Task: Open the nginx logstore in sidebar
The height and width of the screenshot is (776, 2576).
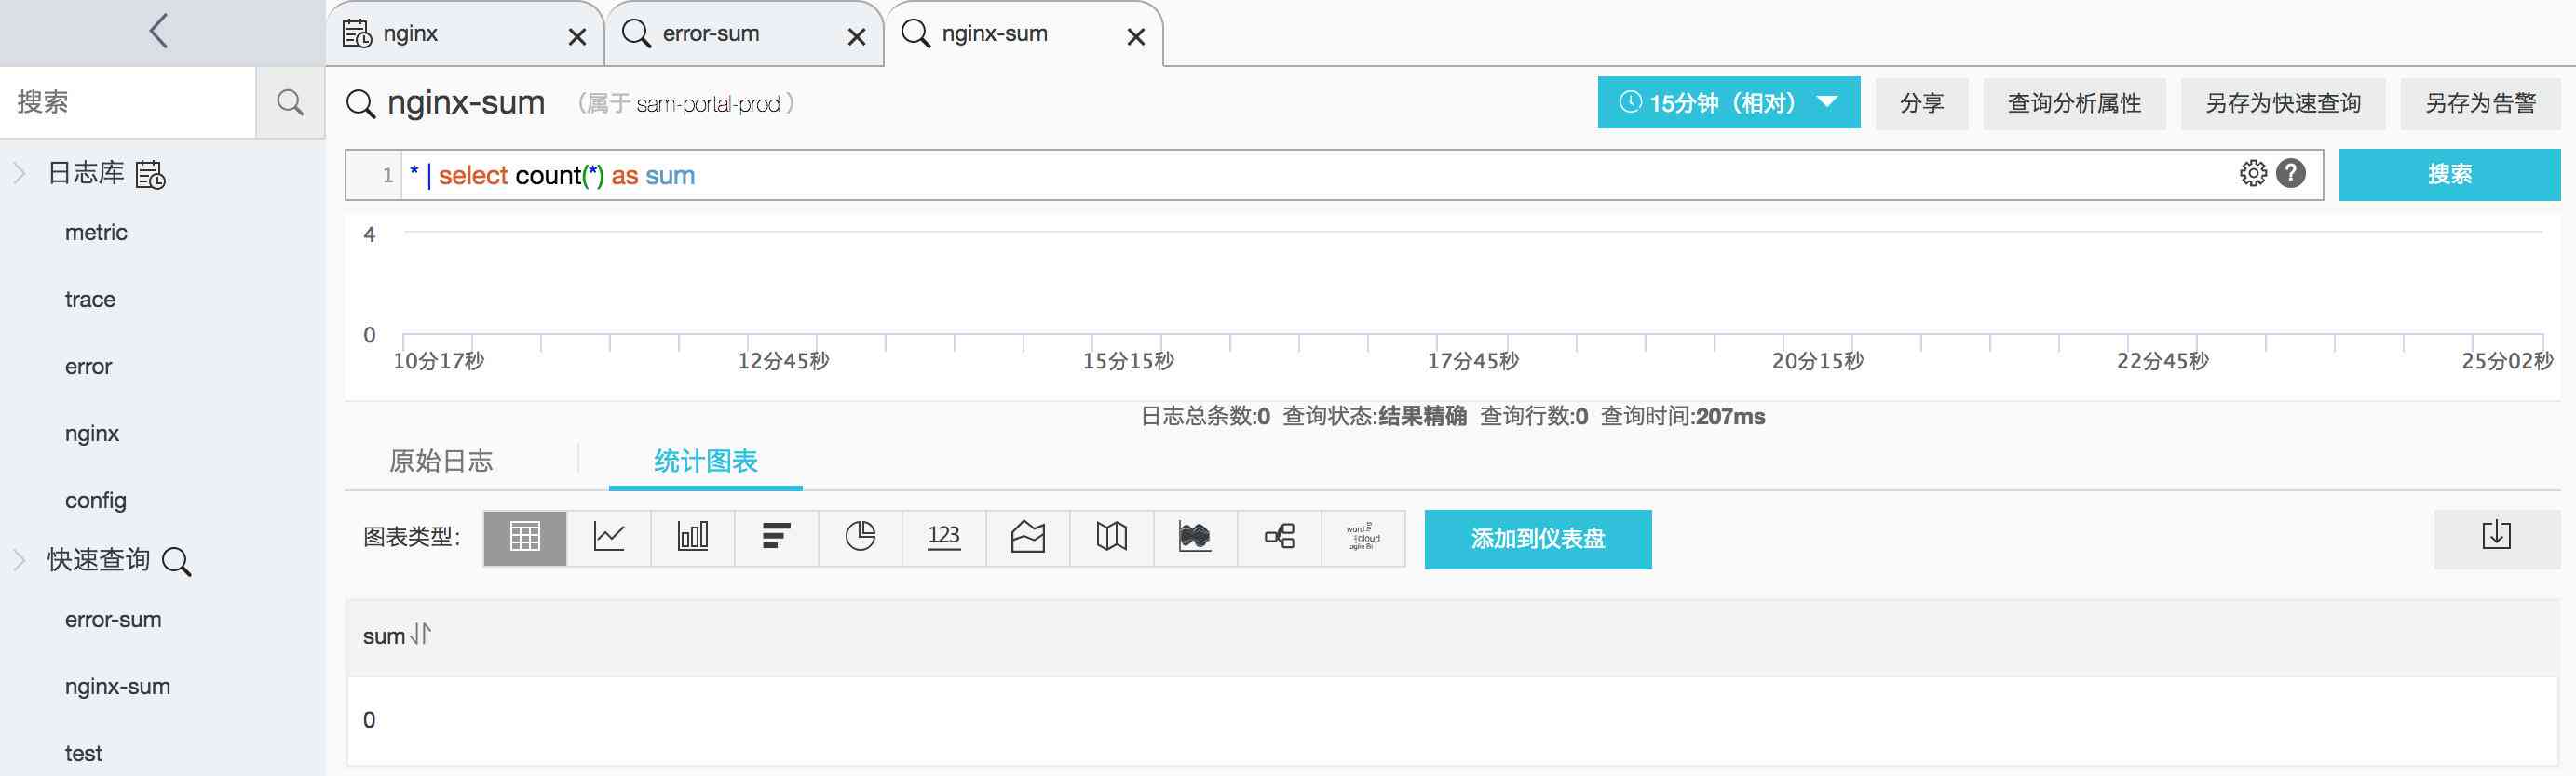Action: (x=92, y=434)
